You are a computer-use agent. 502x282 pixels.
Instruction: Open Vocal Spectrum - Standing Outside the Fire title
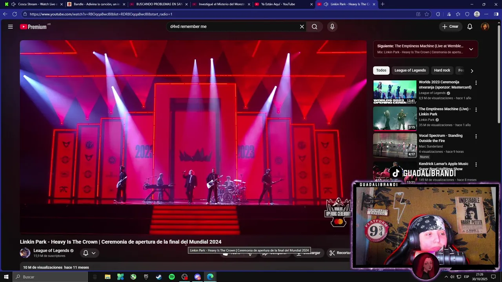pyautogui.click(x=441, y=138)
